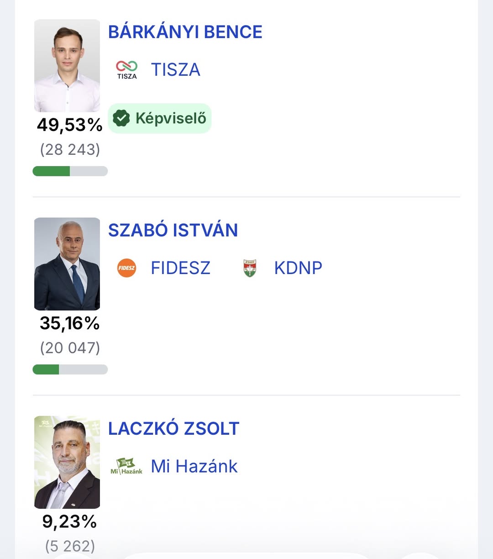Click the FIDESZ orange logo icon

pos(126,268)
